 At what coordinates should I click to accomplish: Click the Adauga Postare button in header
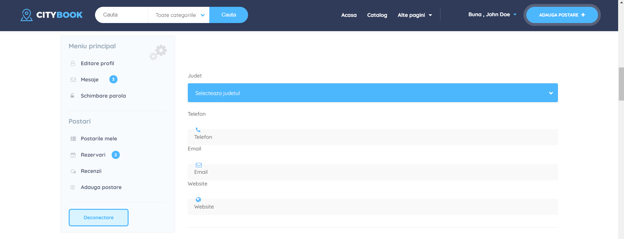point(562,15)
